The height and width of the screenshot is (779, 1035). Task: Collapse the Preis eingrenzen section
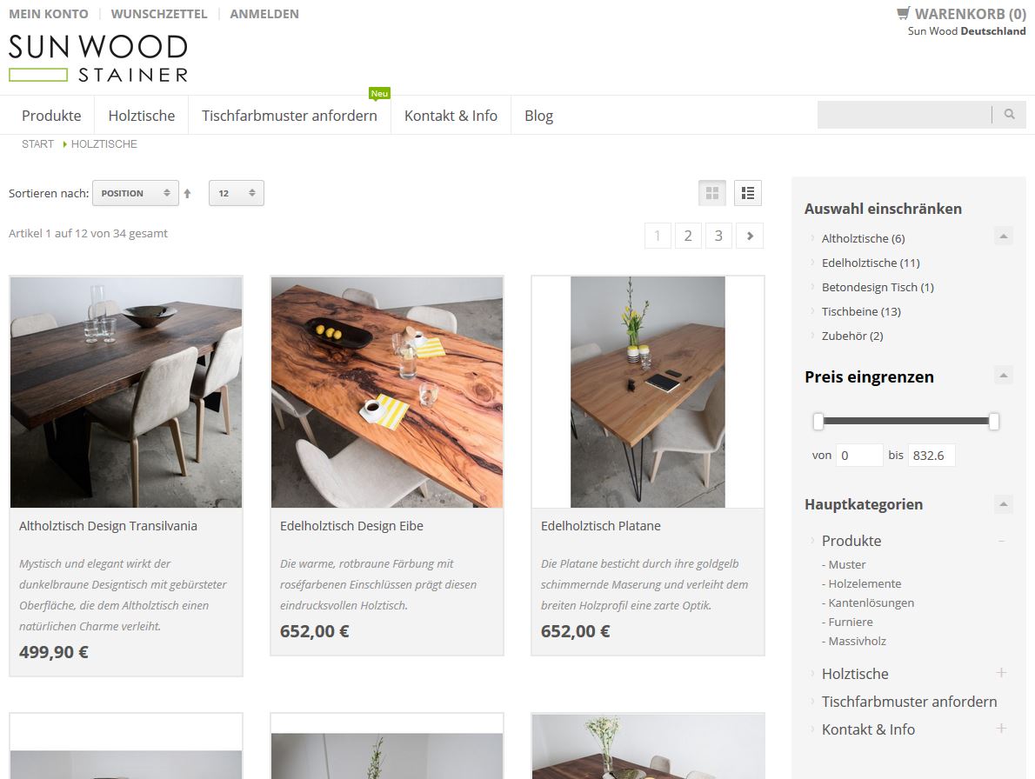[x=1004, y=376]
